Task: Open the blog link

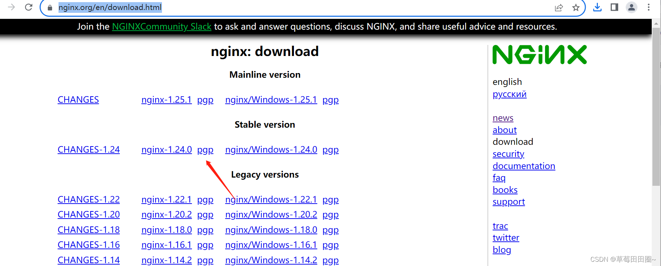Action: pyautogui.click(x=502, y=250)
